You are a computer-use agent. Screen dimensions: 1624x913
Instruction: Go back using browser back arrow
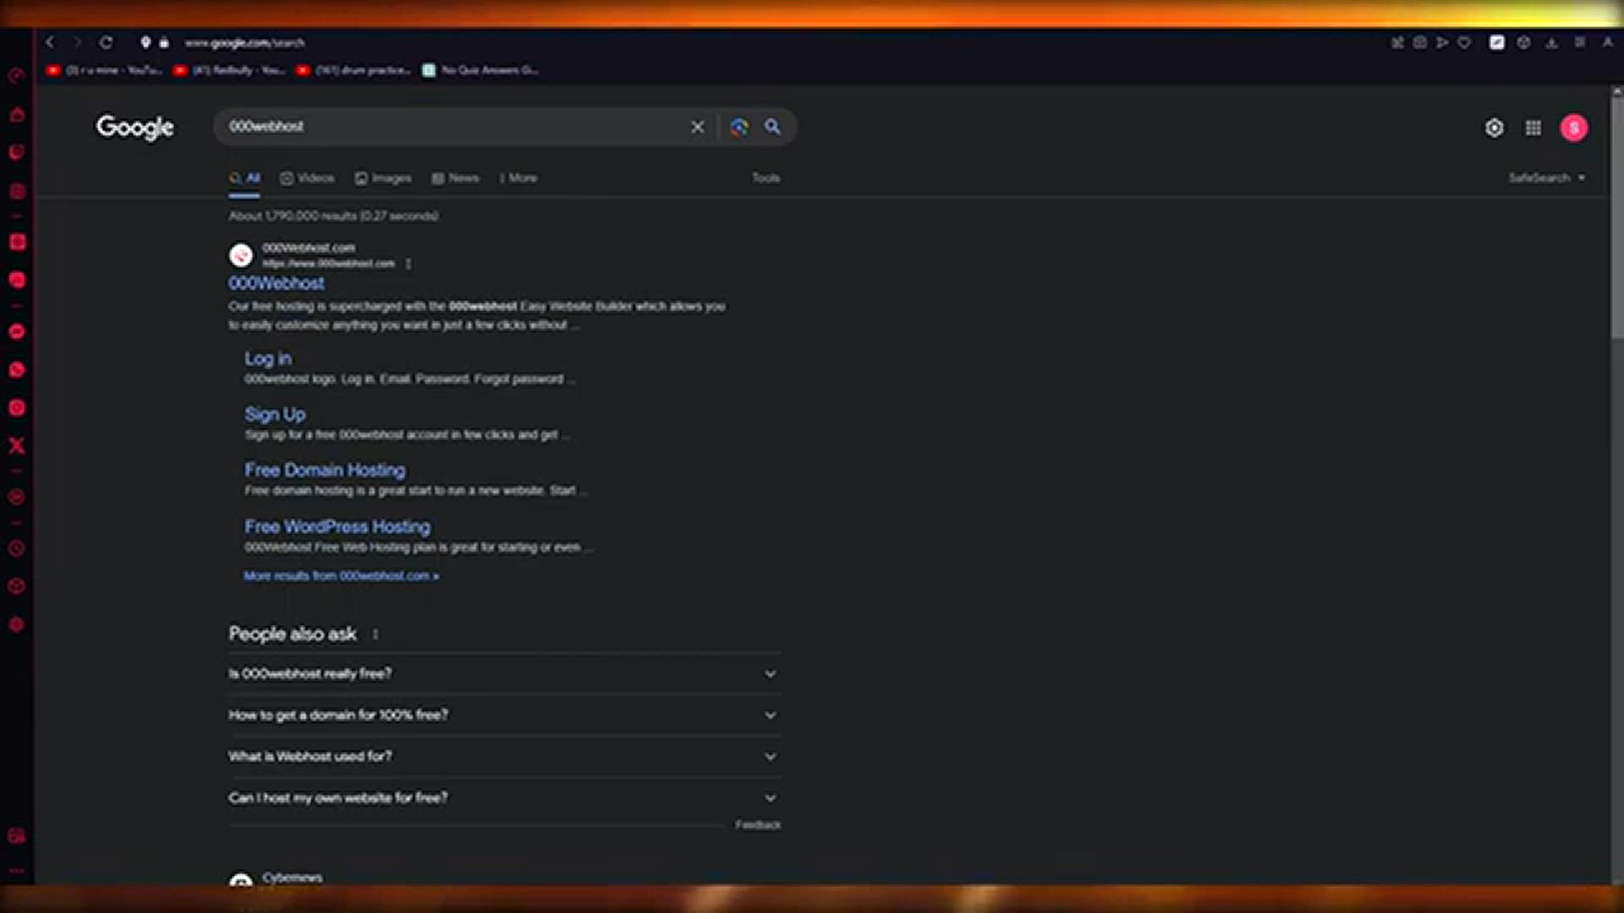pyautogui.click(x=50, y=42)
